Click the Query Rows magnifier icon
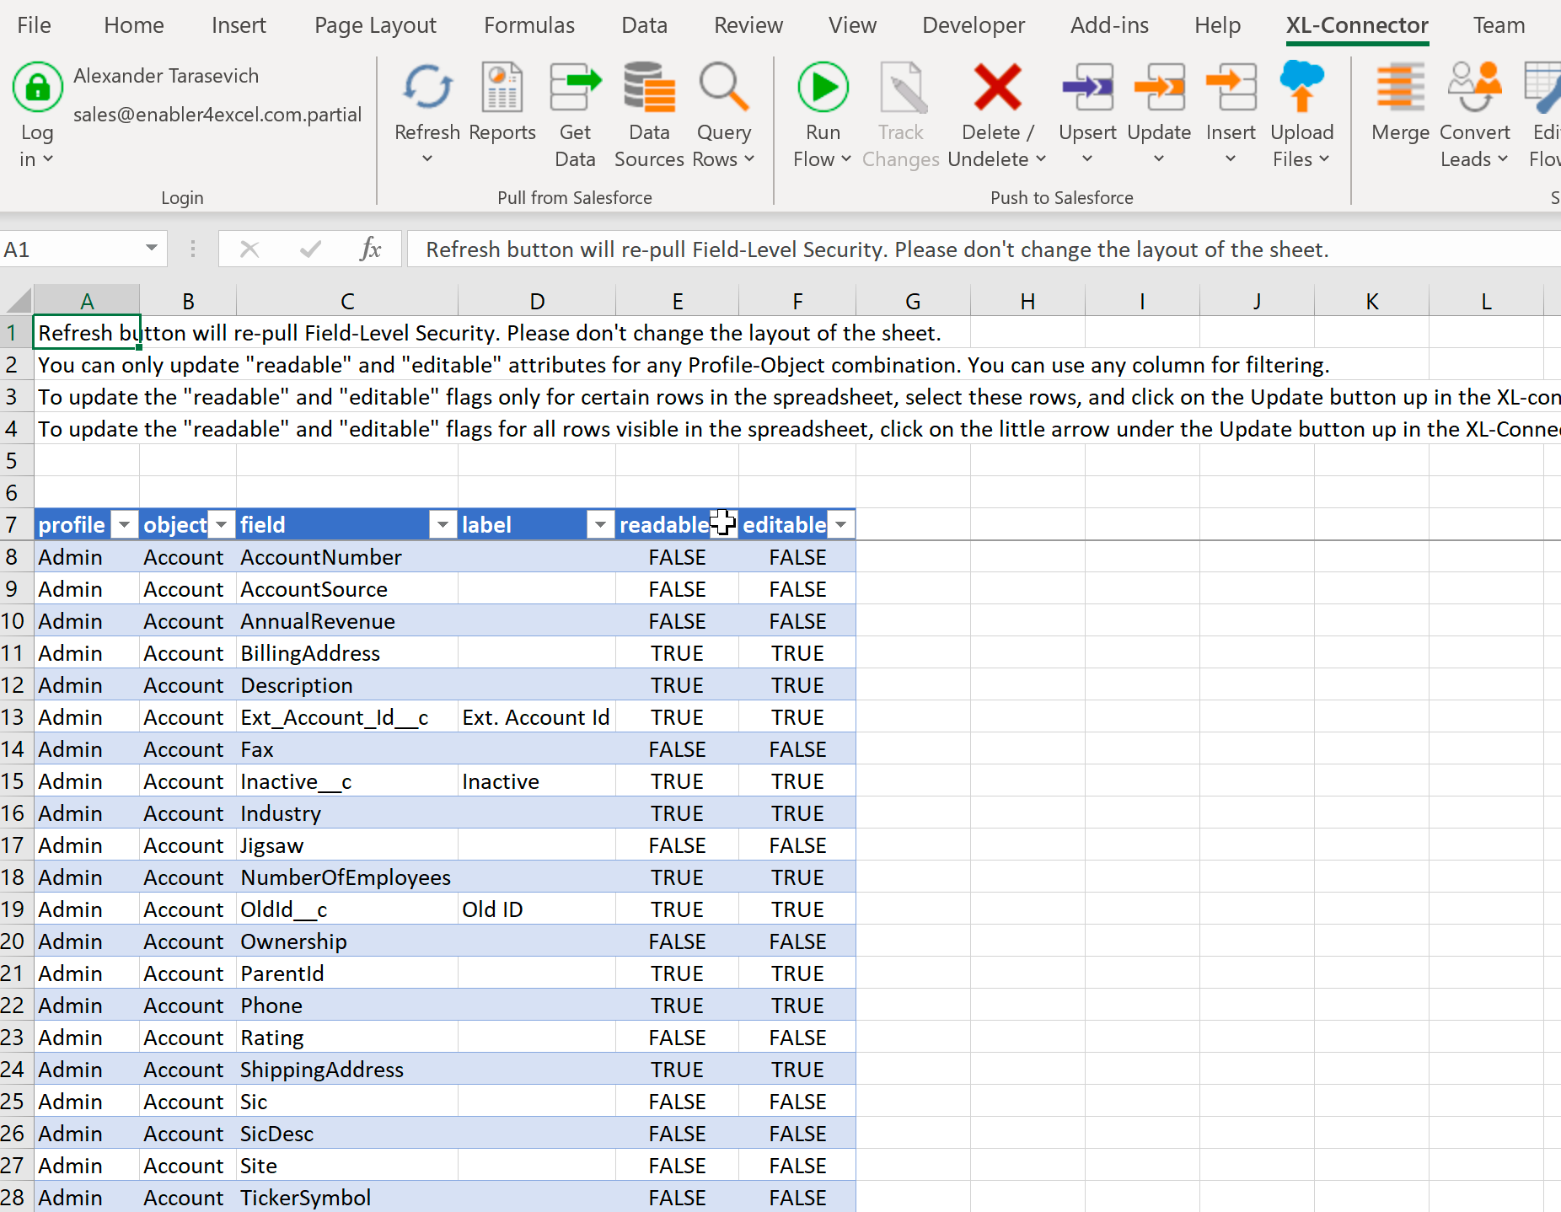The width and height of the screenshot is (1561, 1212). 723,87
